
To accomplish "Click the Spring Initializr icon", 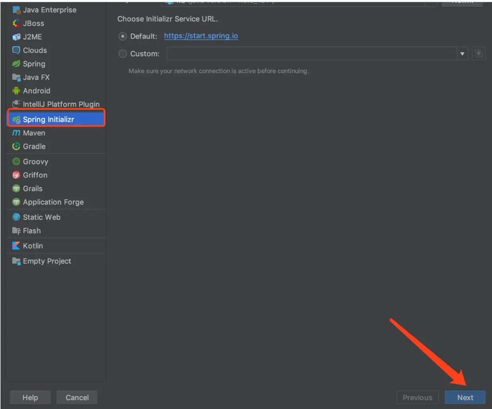I will click(x=16, y=120).
